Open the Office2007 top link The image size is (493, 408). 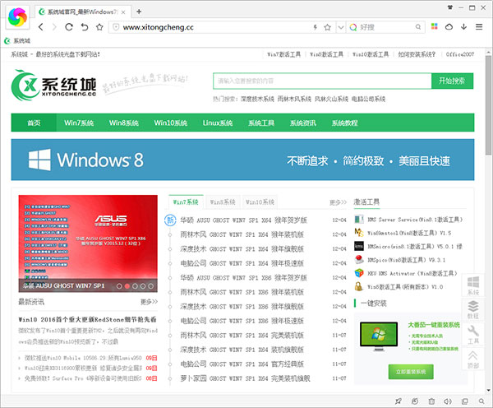click(x=460, y=54)
